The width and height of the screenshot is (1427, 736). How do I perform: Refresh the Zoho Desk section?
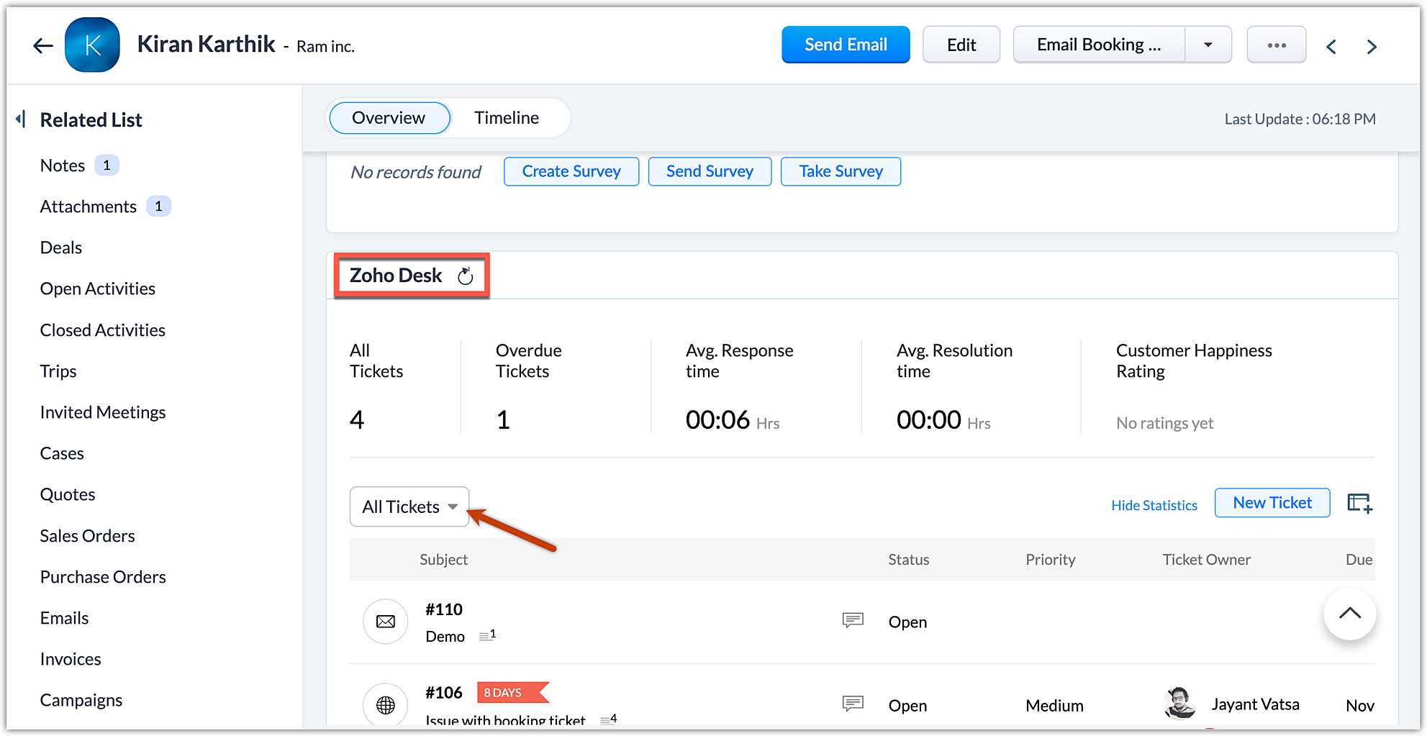point(466,276)
